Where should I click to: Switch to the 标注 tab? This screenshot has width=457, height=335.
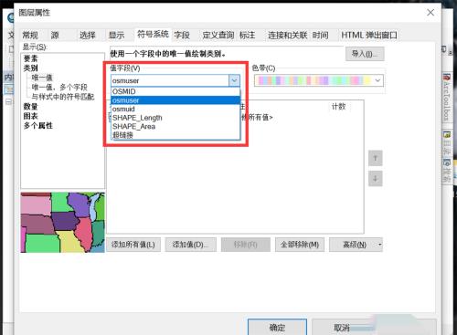pos(247,36)
